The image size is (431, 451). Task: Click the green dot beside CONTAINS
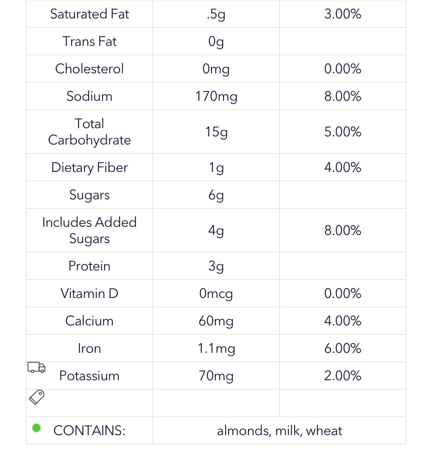(36, 428)
